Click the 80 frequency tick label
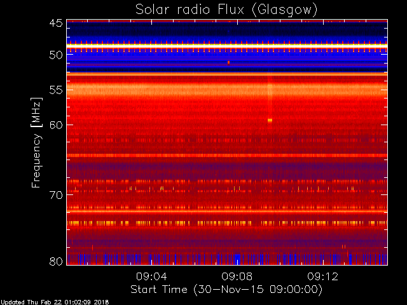 coord(56,261)
